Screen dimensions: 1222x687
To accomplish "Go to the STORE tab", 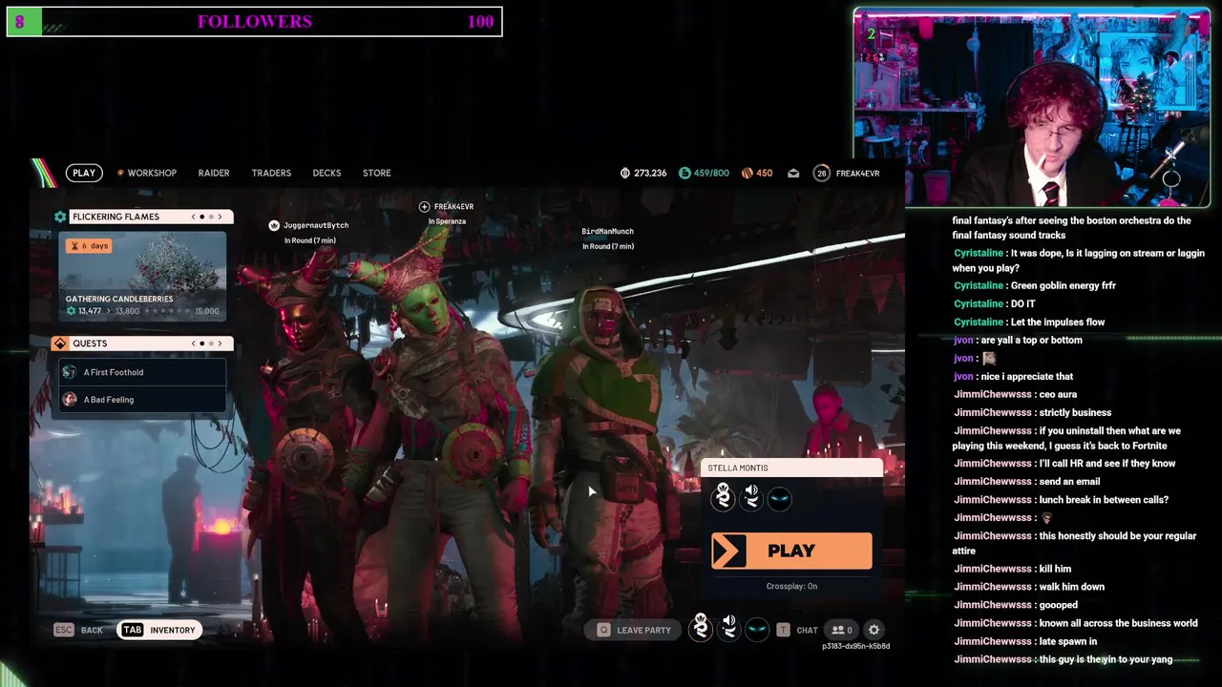I will (377, 173).
